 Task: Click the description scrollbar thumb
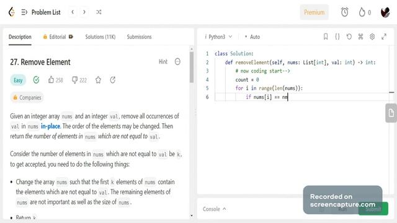(192, 68)
